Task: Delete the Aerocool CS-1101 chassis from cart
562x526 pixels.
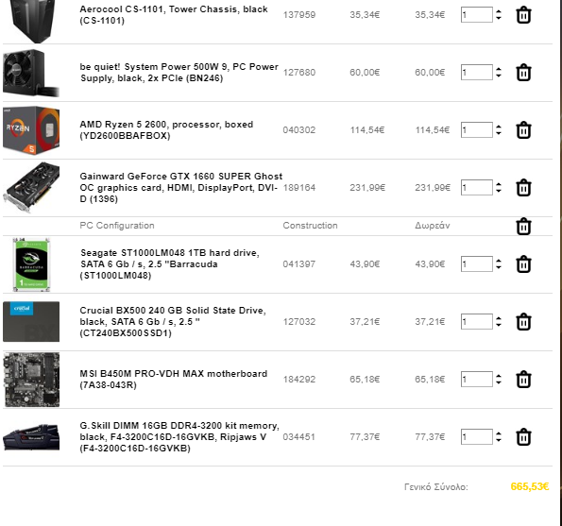Action: [x=523, y=15]
